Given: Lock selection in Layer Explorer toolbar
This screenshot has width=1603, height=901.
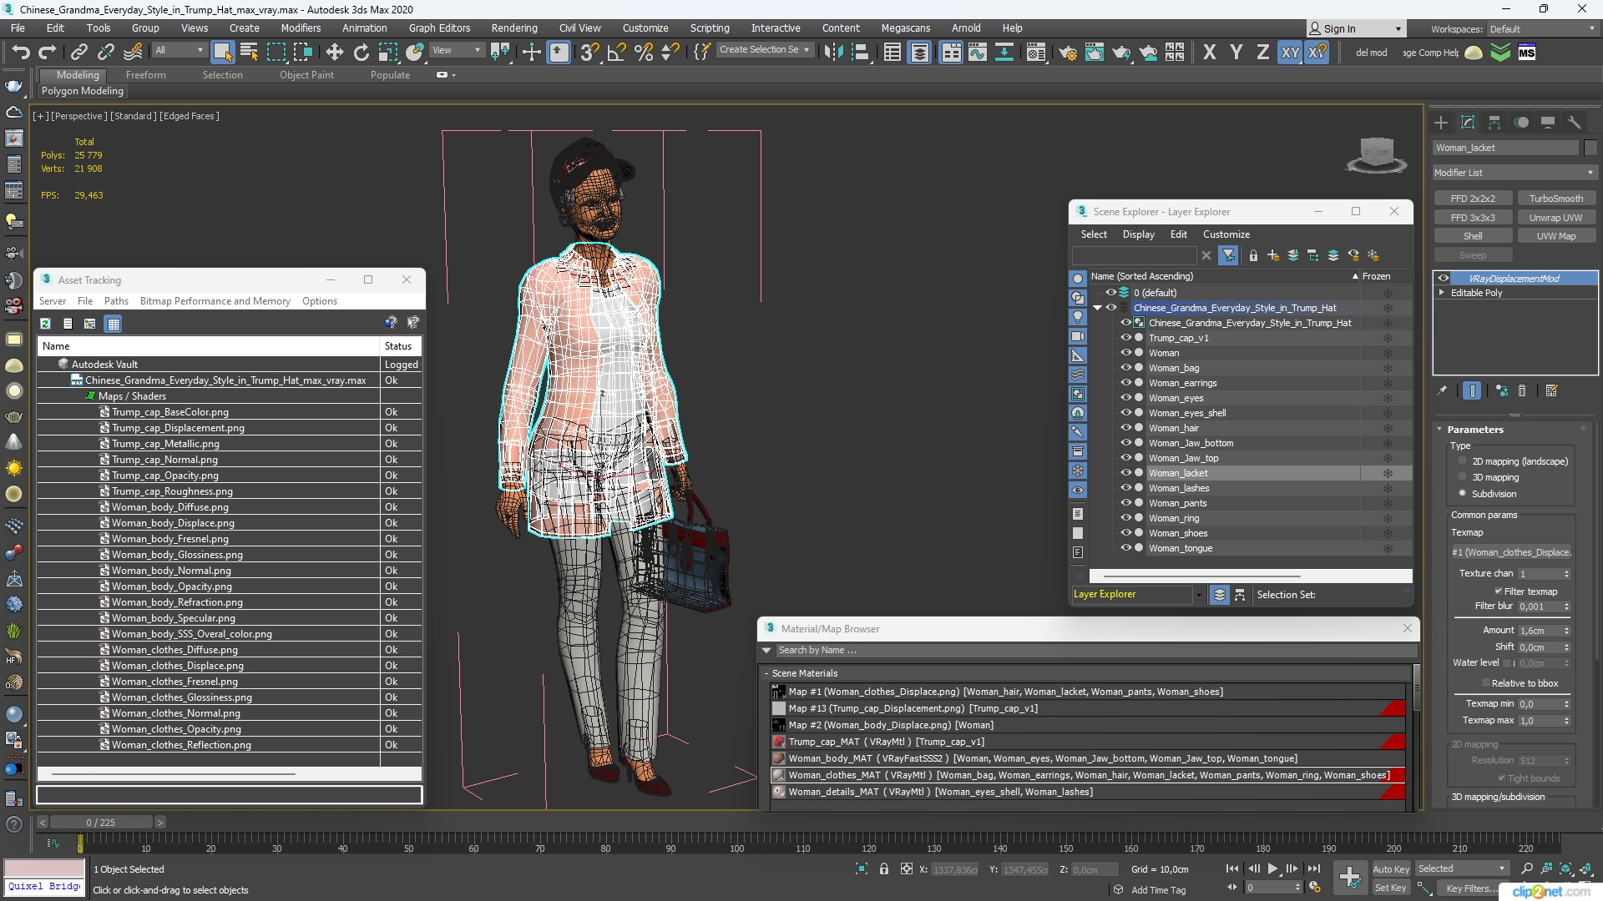Looking at the screenshot, I should pyautogui.click(x=1252, y=255).
